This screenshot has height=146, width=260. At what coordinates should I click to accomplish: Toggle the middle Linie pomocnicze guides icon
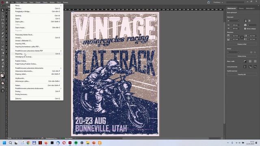coord(250,67)
